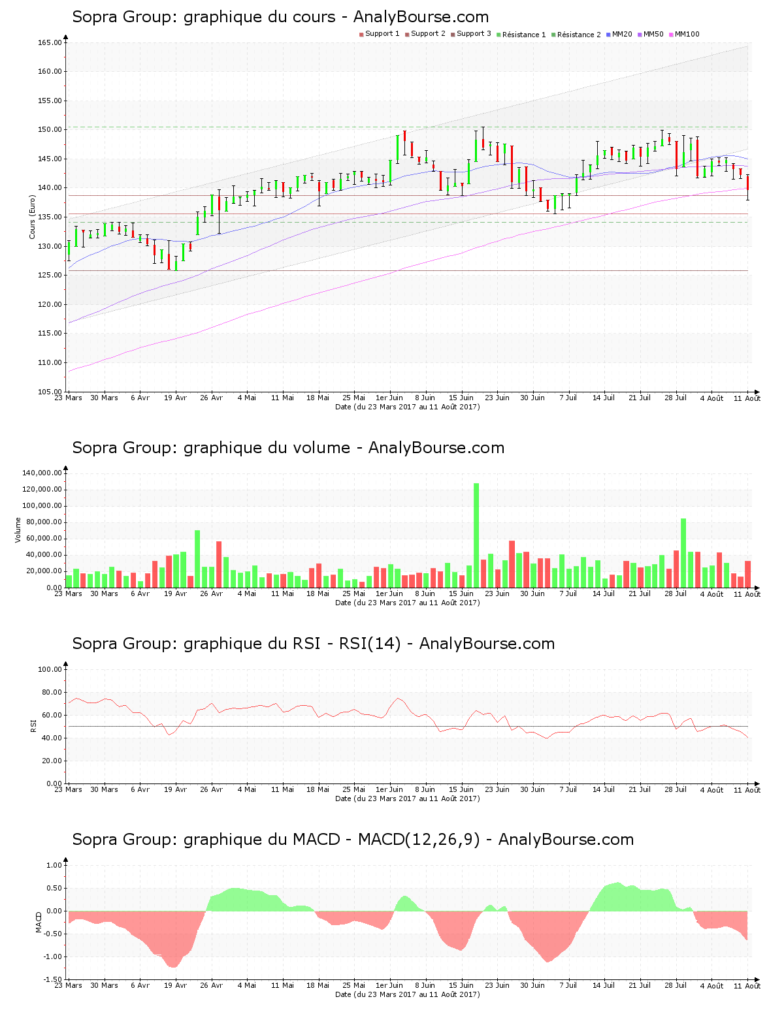Click the 125.00 price axis value
784x1012 pixels.
tap(50, 276)
